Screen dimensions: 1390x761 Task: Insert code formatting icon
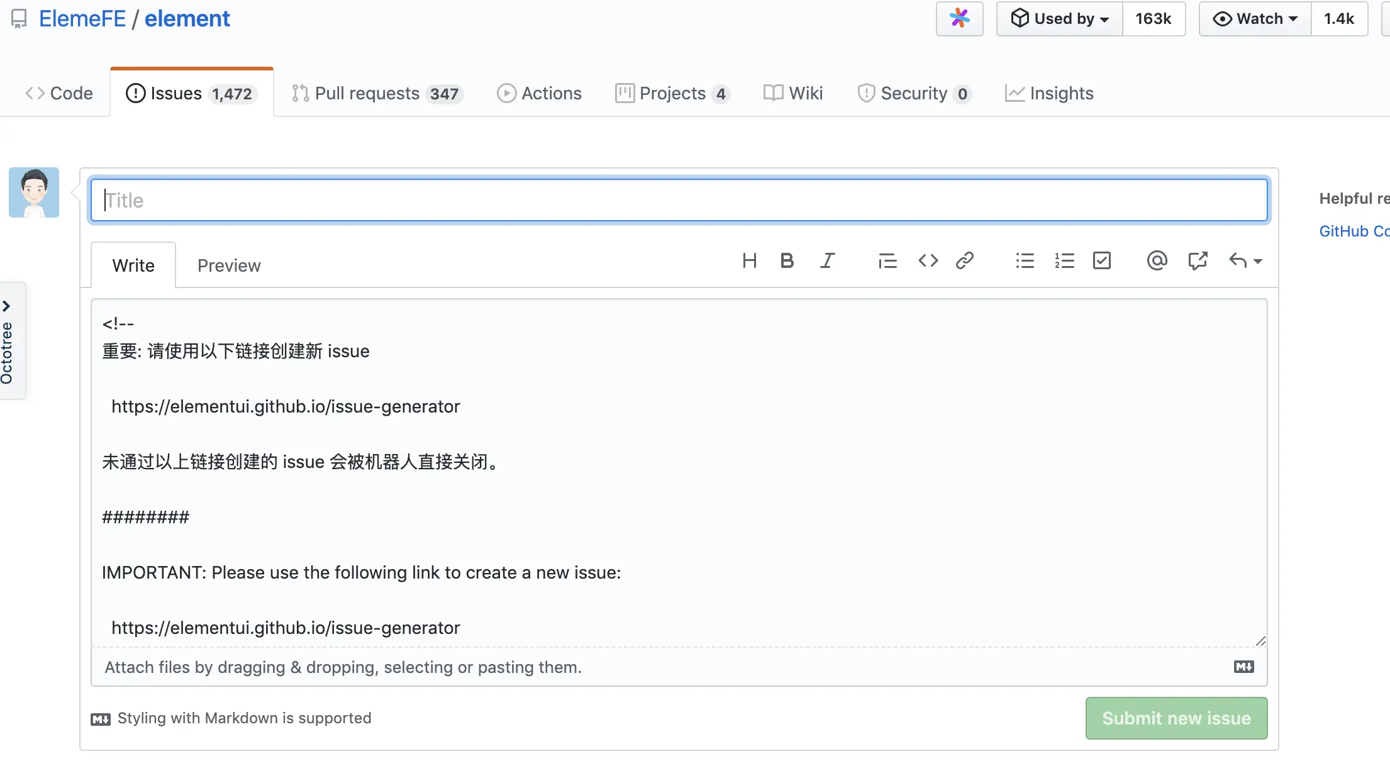point(928,260)
